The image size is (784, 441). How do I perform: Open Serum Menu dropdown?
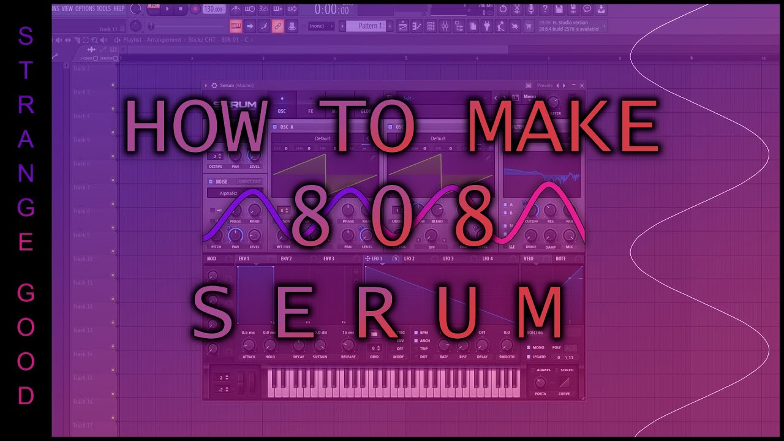(529, 97)
